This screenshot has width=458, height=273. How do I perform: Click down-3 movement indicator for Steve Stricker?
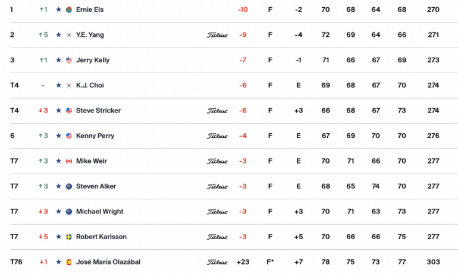[x=43, y=111]
